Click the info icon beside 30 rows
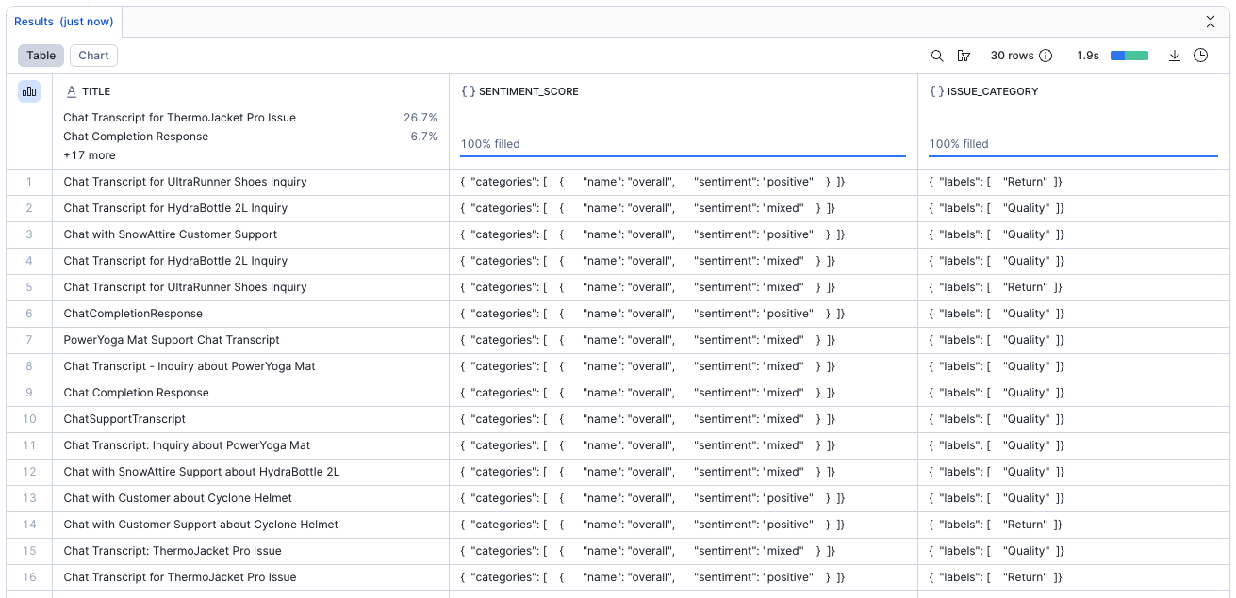Image resolution: width=1236 pixels, height=598 pixels. pyautogui.click(x=1046, y=56)
